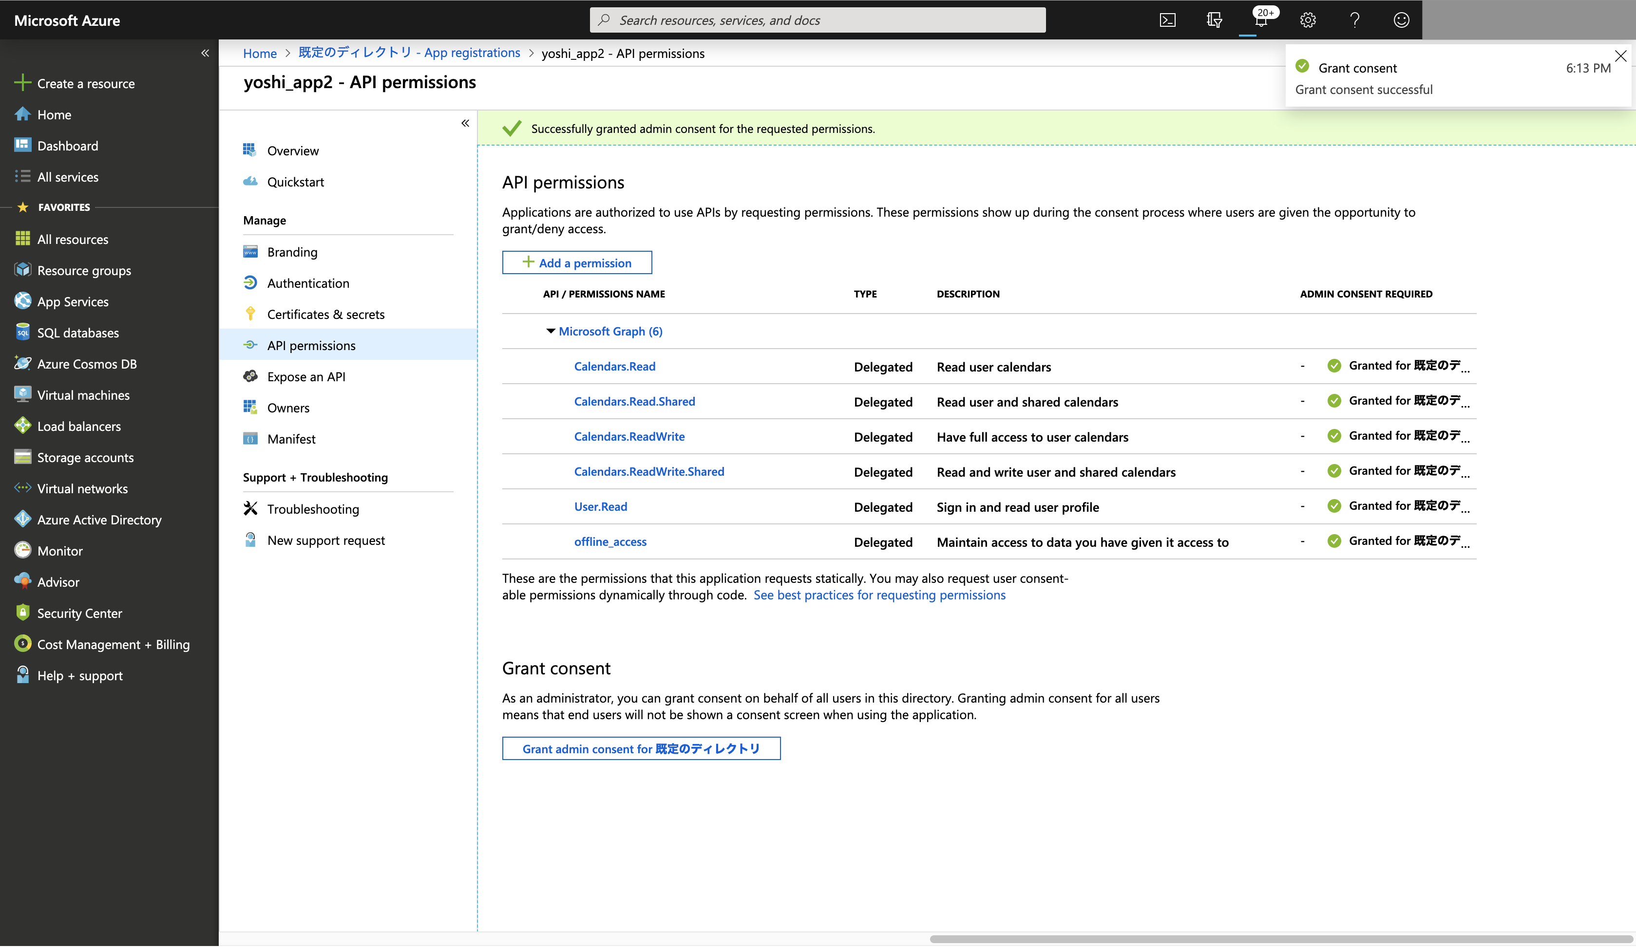This screenshot has width=1636, height=947.
Task: Click the Microsoft Azure logo text
Action: pos(67,20)
